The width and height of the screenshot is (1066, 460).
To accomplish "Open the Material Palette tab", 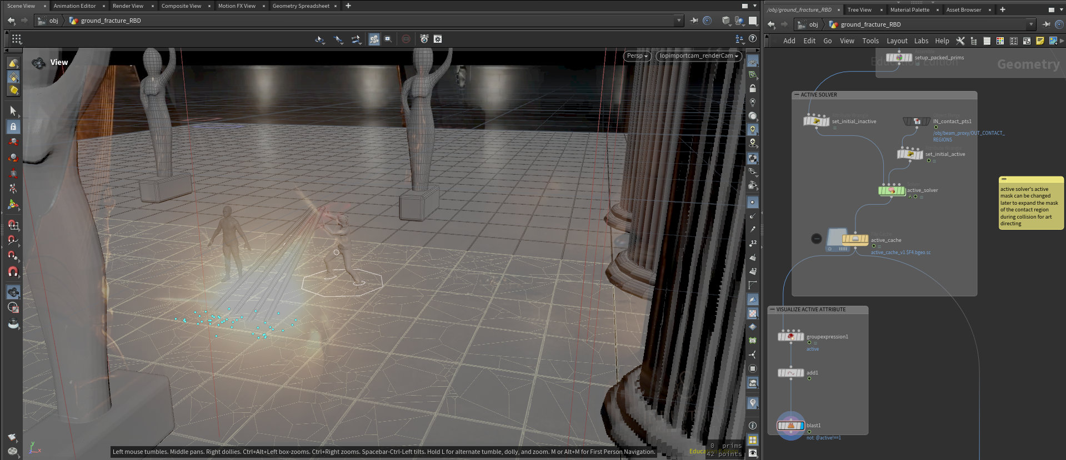I will coord(909,10).
